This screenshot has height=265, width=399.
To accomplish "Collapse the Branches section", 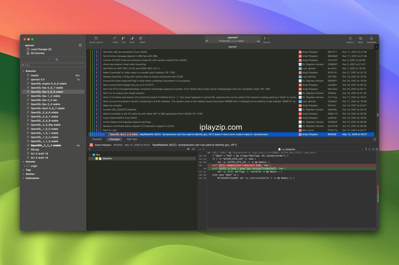I will (24, 71).
